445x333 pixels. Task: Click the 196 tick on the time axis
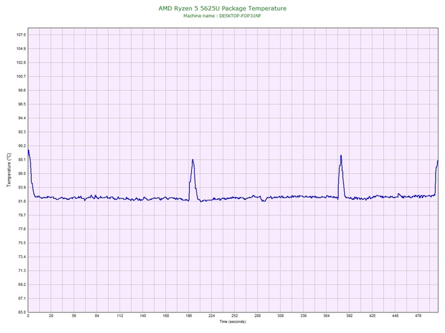click(189, 316)
